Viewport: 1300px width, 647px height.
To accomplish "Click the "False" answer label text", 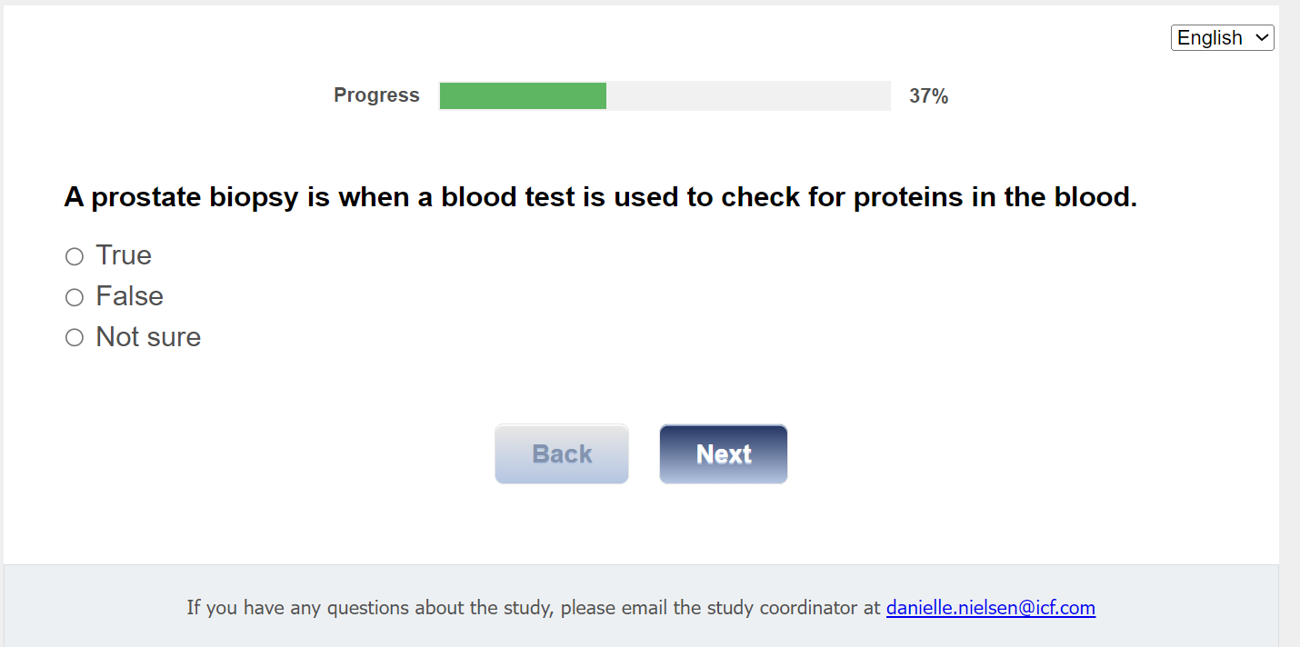I will [129, 296].
